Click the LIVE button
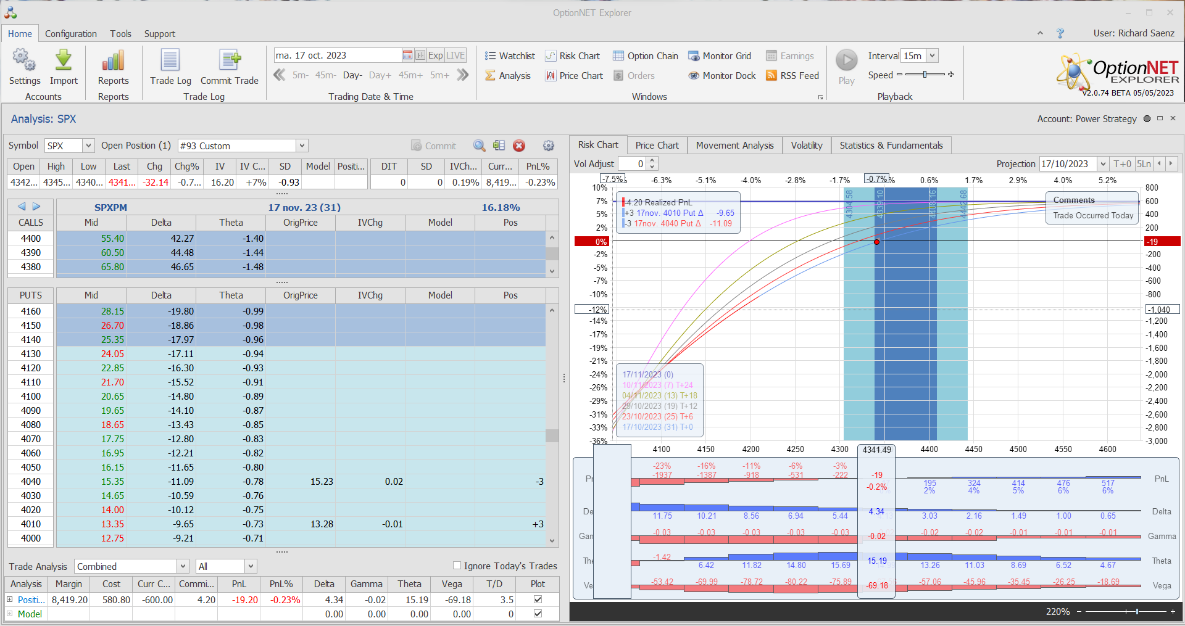Viewport: 1185px width, 626px height. [455, 56]
